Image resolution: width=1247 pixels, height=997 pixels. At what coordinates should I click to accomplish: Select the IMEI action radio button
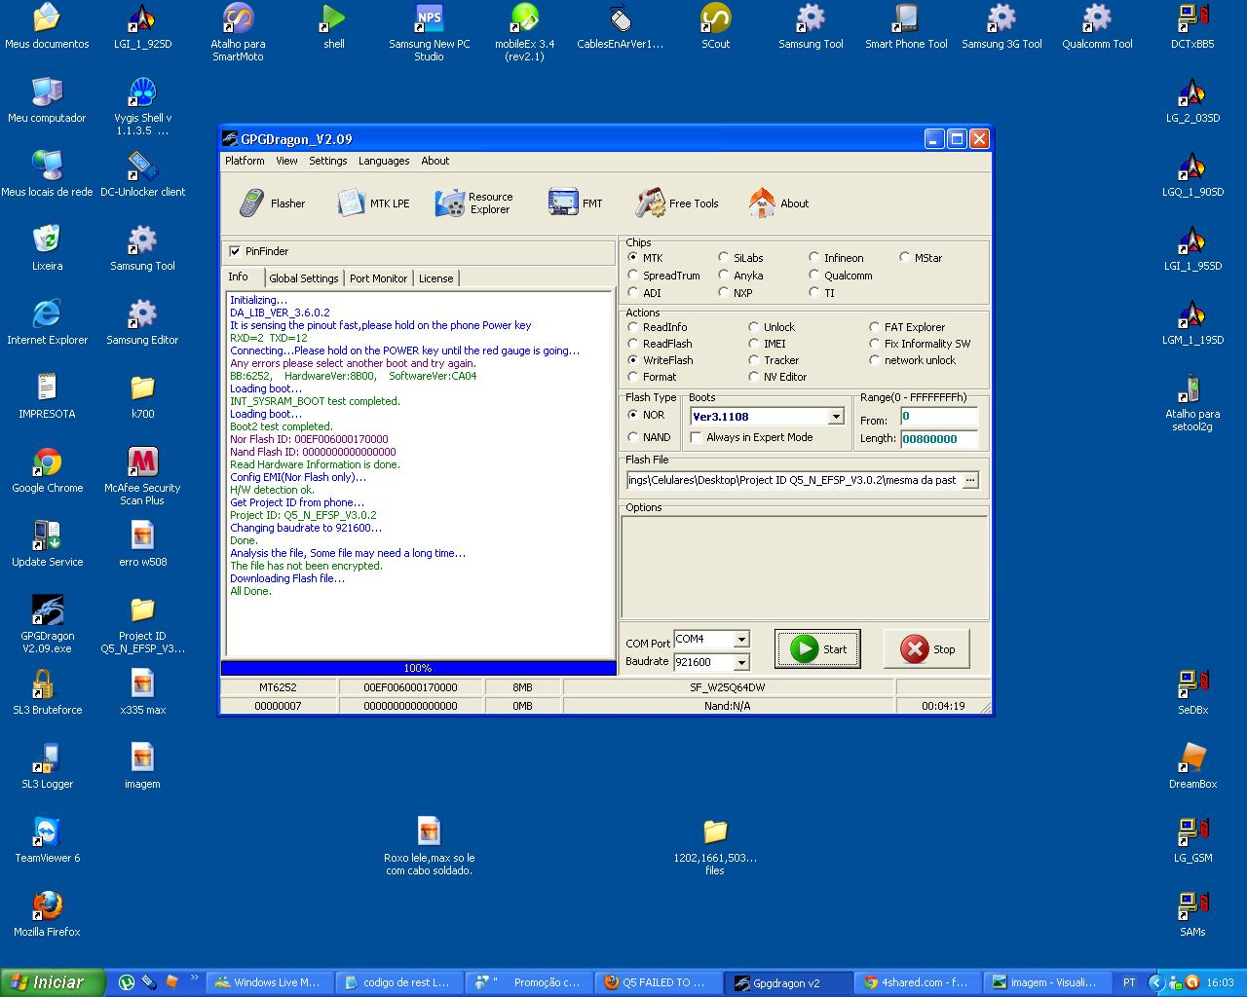[x=754, y=344]
